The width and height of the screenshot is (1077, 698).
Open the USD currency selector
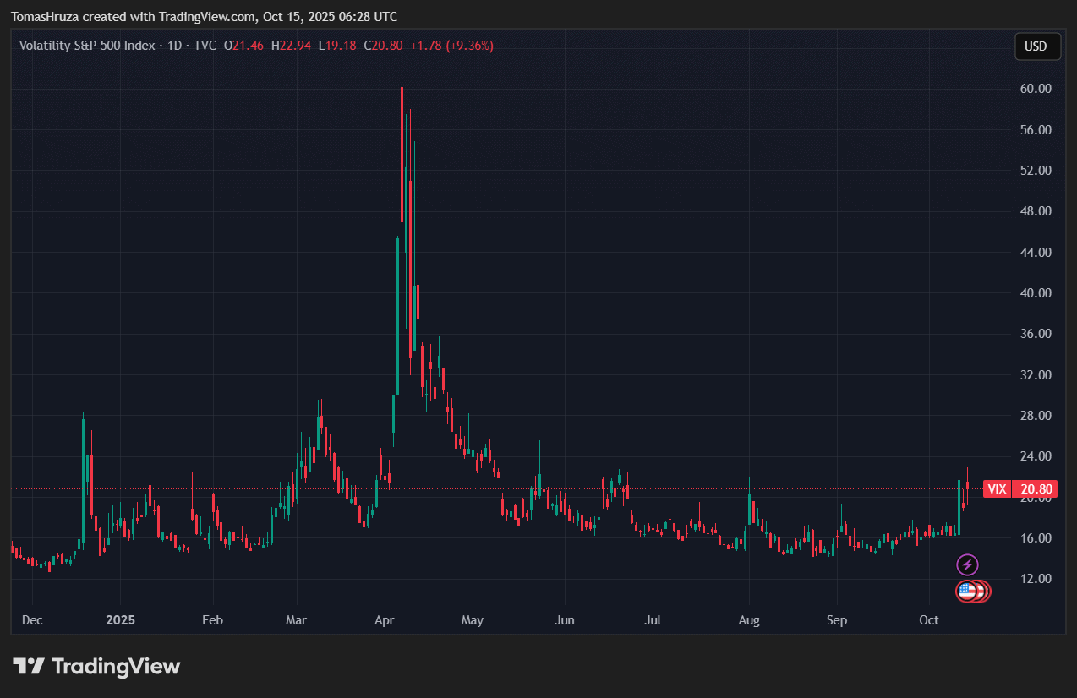point(1036,46)
